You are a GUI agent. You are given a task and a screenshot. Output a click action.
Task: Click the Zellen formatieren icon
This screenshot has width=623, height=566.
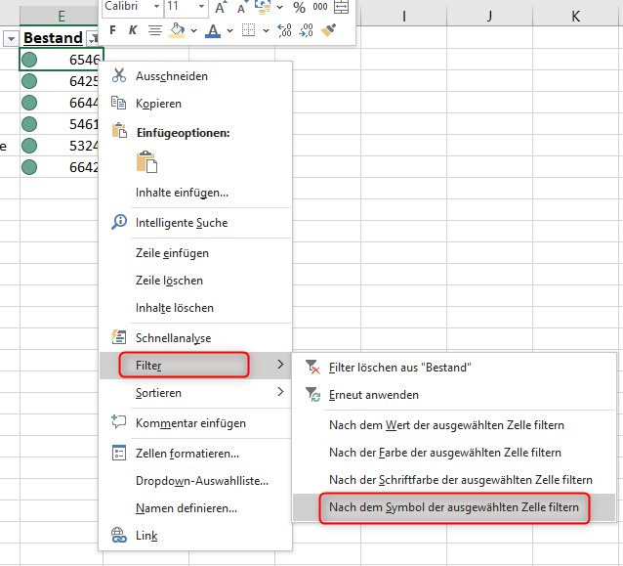(x=119, y=453)
